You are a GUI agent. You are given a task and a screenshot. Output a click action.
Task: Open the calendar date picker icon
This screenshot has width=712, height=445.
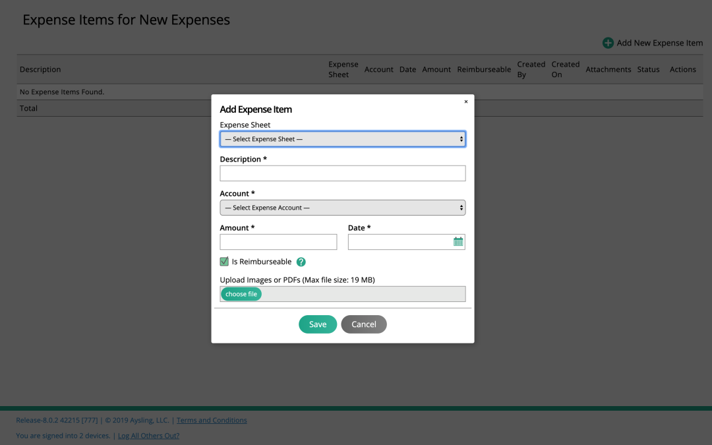coord(458,241)
